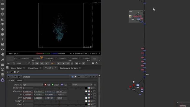190x107 pixels.
Task: Open the channels rgb dropdown
Action: pyautogui.click(x=33, y=85)
